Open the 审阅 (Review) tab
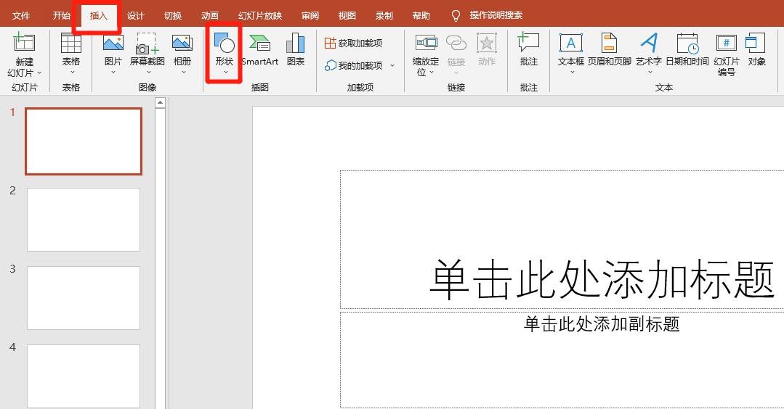The image size is (784, 409). 310,15
